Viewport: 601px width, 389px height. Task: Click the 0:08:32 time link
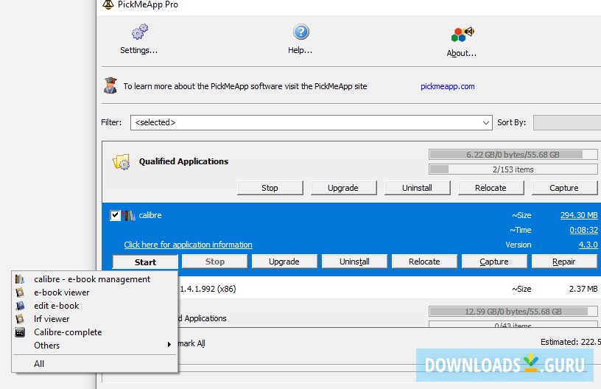[x=583, y=230]
